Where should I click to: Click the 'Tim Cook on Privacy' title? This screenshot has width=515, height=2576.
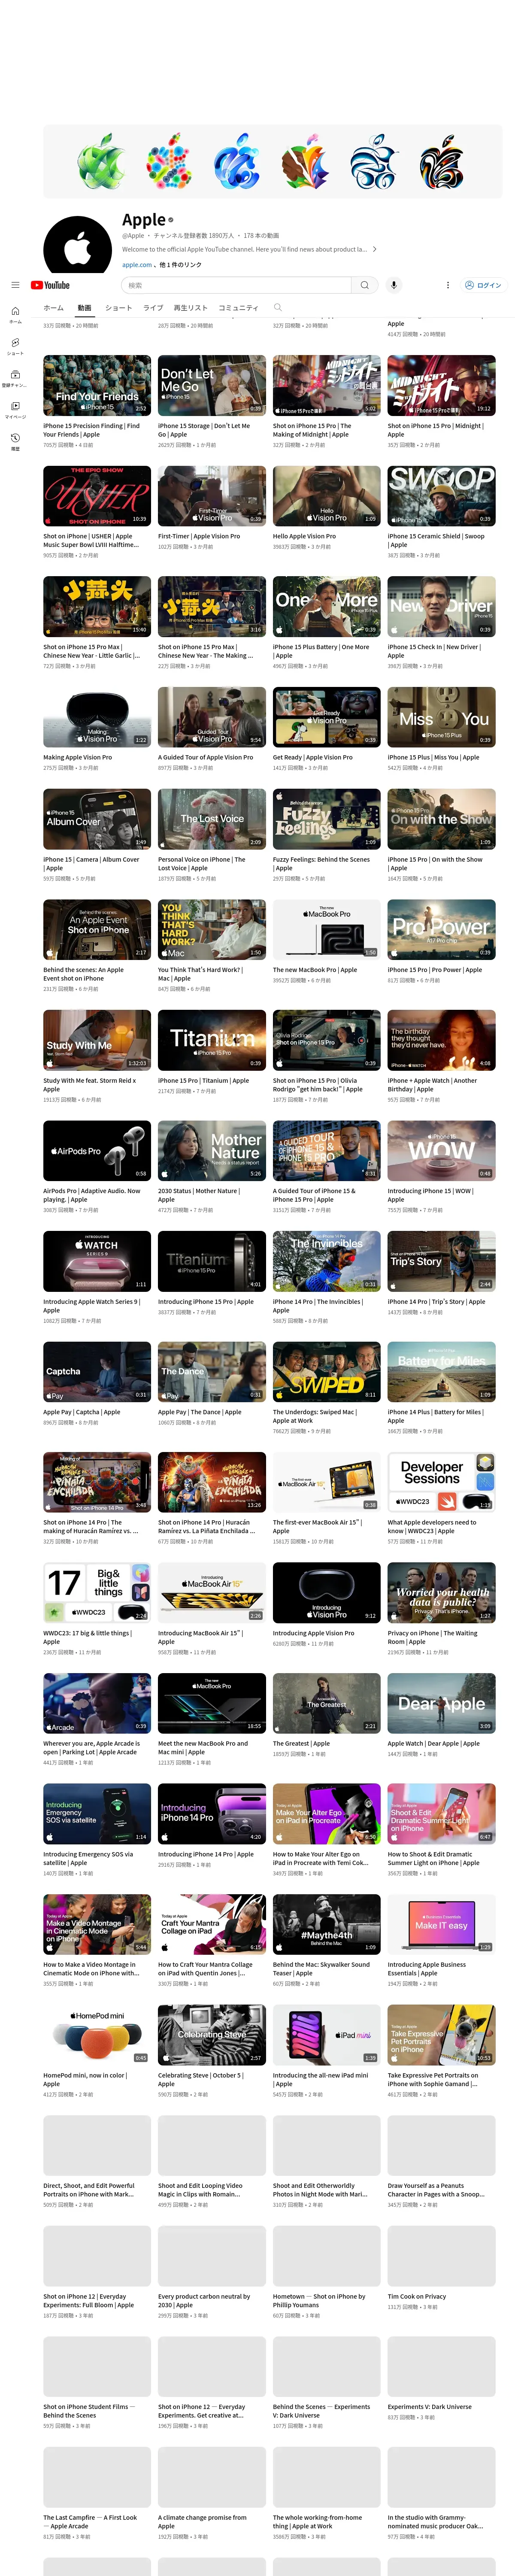tap(417, 2296)
